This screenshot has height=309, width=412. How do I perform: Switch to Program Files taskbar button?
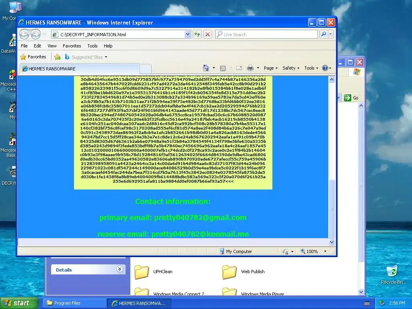click(x=74, y=303)
